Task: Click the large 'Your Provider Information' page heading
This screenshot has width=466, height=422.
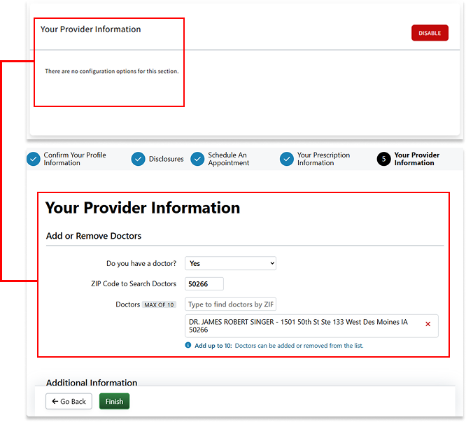Action: click(143, 207)
